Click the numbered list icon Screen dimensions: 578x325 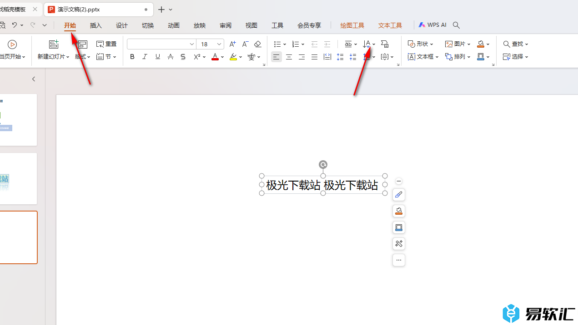[296, 44]
